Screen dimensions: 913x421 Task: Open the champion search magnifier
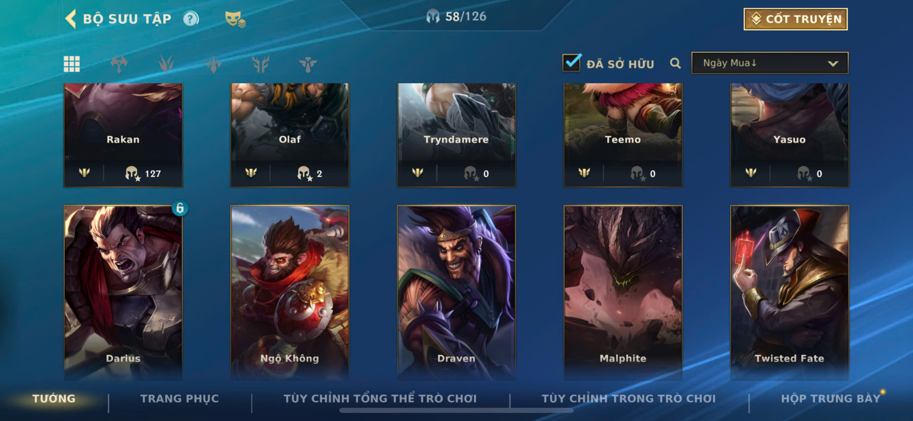click(x=675, y=63)
